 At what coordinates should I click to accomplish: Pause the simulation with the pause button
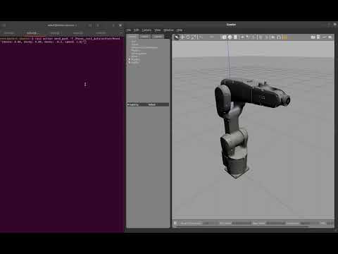click(x=175, y=223)
